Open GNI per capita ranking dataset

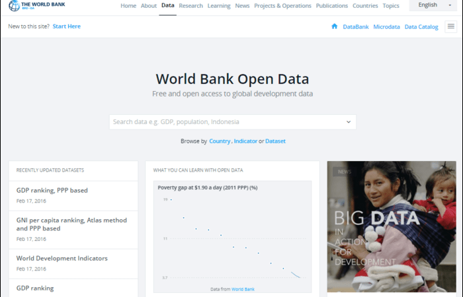tap(71, 224)
